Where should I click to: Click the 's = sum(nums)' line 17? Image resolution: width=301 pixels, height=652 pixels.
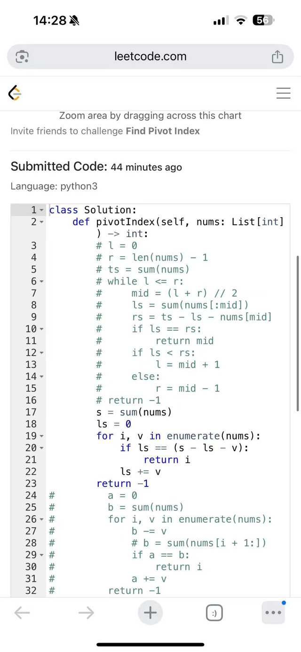pyautogui.click(x=134, y=412)
